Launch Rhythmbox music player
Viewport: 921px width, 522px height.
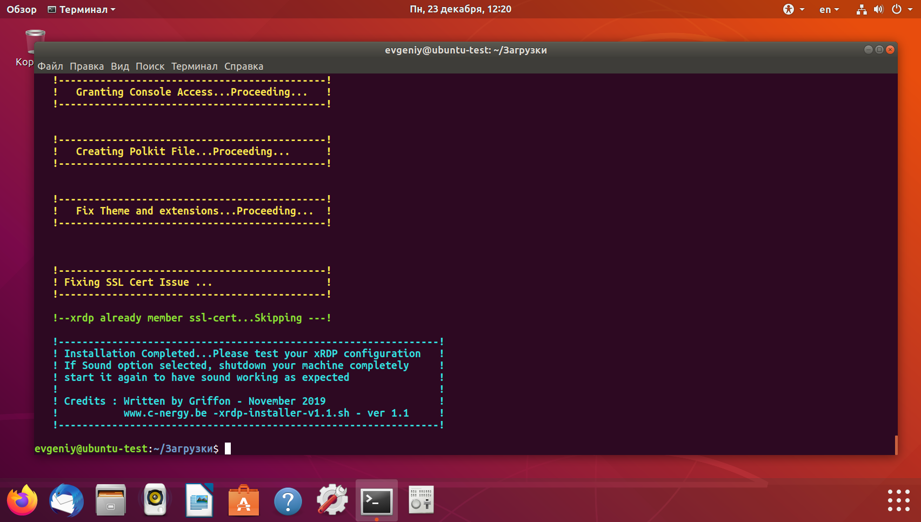pos(155,500)
